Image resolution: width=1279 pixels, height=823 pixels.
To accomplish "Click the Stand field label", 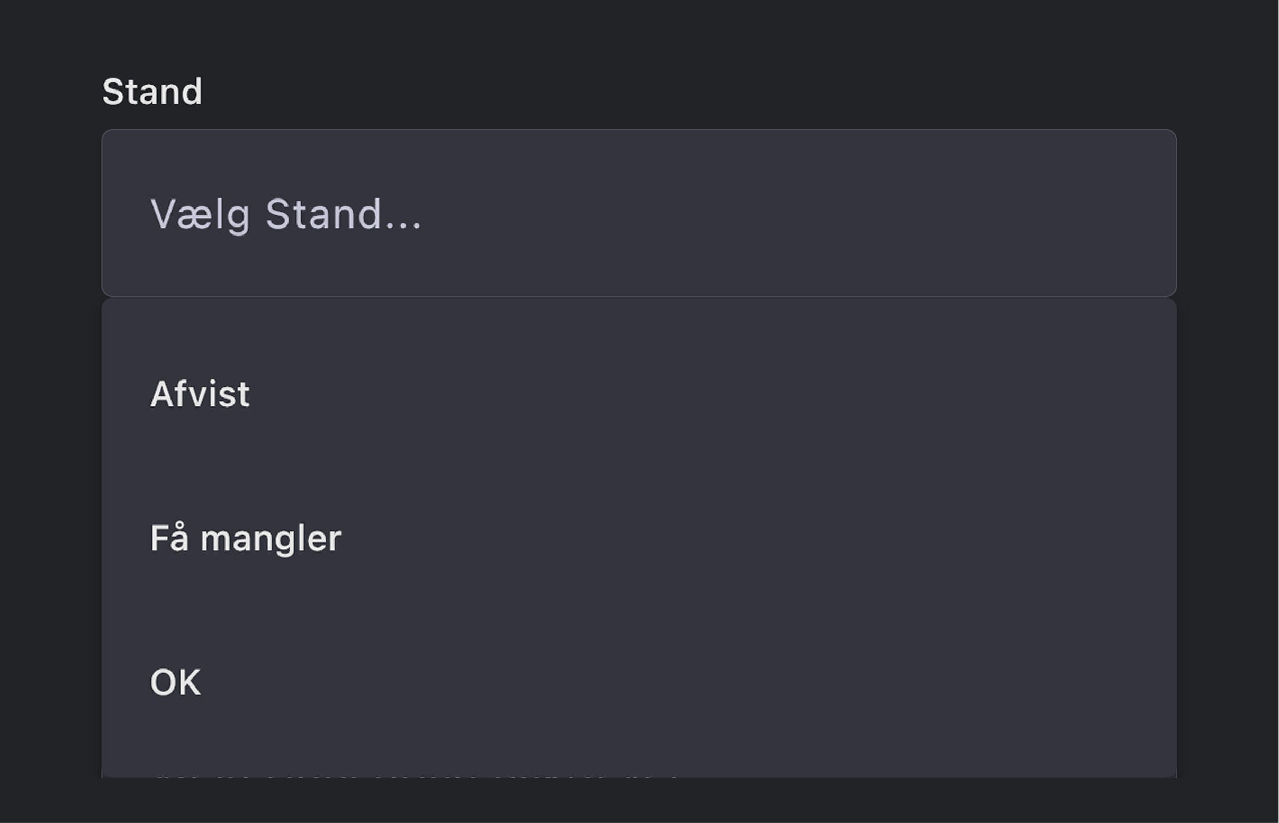I will click(152, 92).
